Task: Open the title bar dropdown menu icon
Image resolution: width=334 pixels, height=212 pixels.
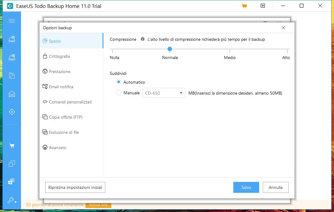Action: 263,6
